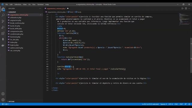
Task: Click the VS Code logo icon
Action: [2, 4]
